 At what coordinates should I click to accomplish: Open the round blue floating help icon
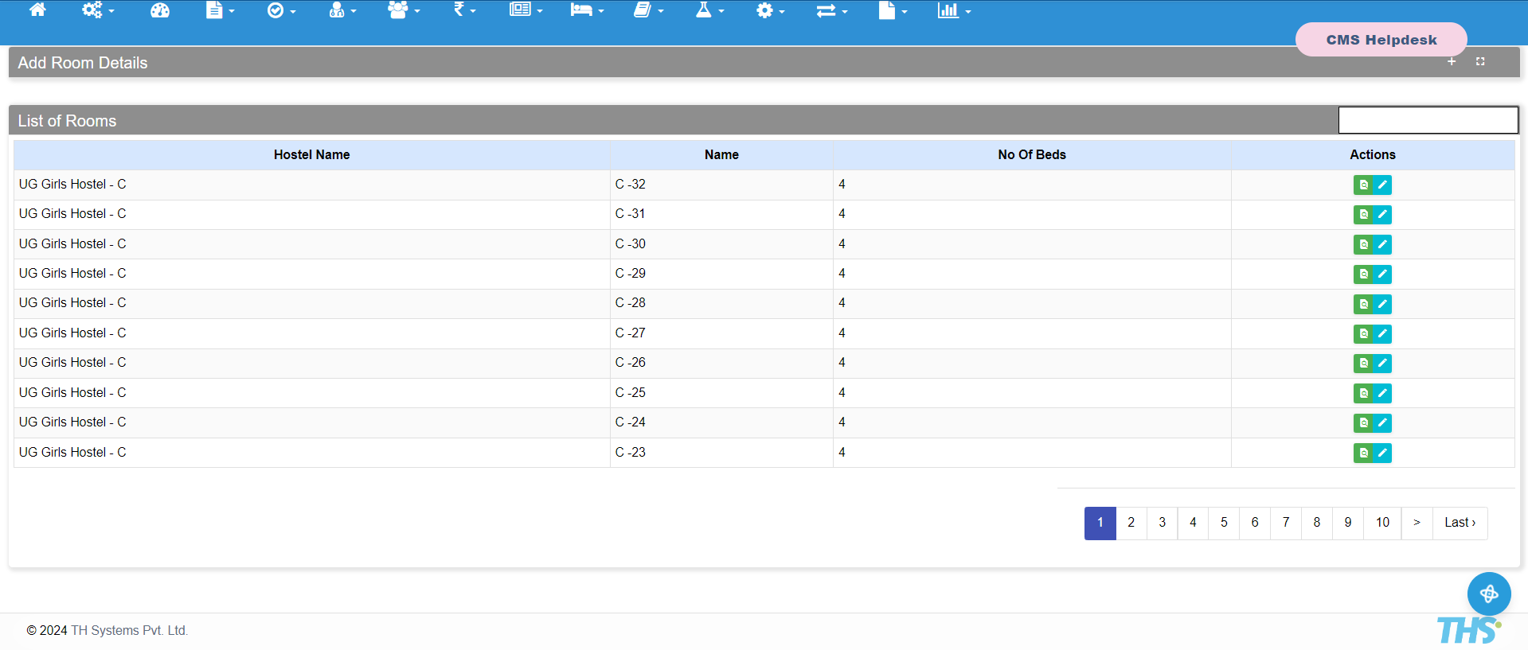click(x=1488, y=594)
